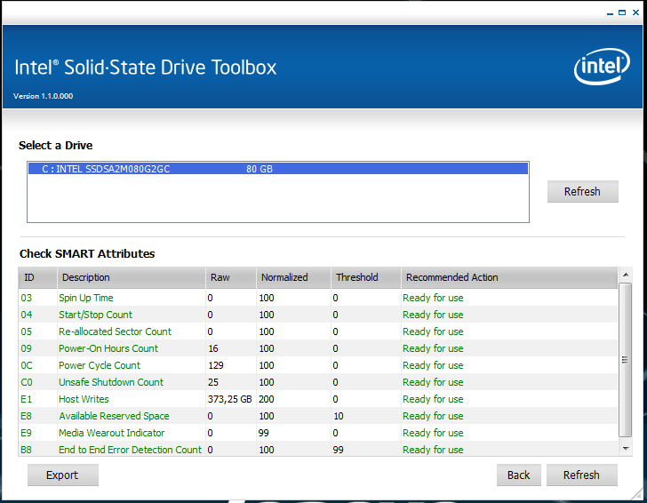Click the normalized value 99
Screen dimensions: 647x503
click(264, 433)
